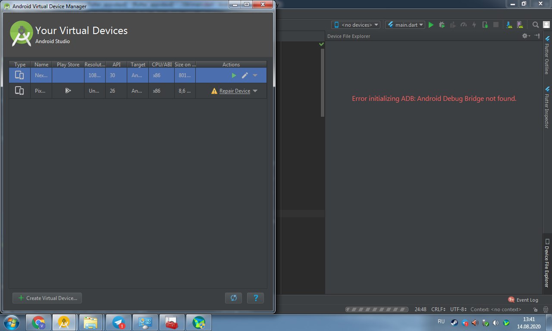Image resolution: width=552 pixels, height=331 pixels.
Task: Click the Profile speedometer toolbar icon
Action: coord(464,25)
